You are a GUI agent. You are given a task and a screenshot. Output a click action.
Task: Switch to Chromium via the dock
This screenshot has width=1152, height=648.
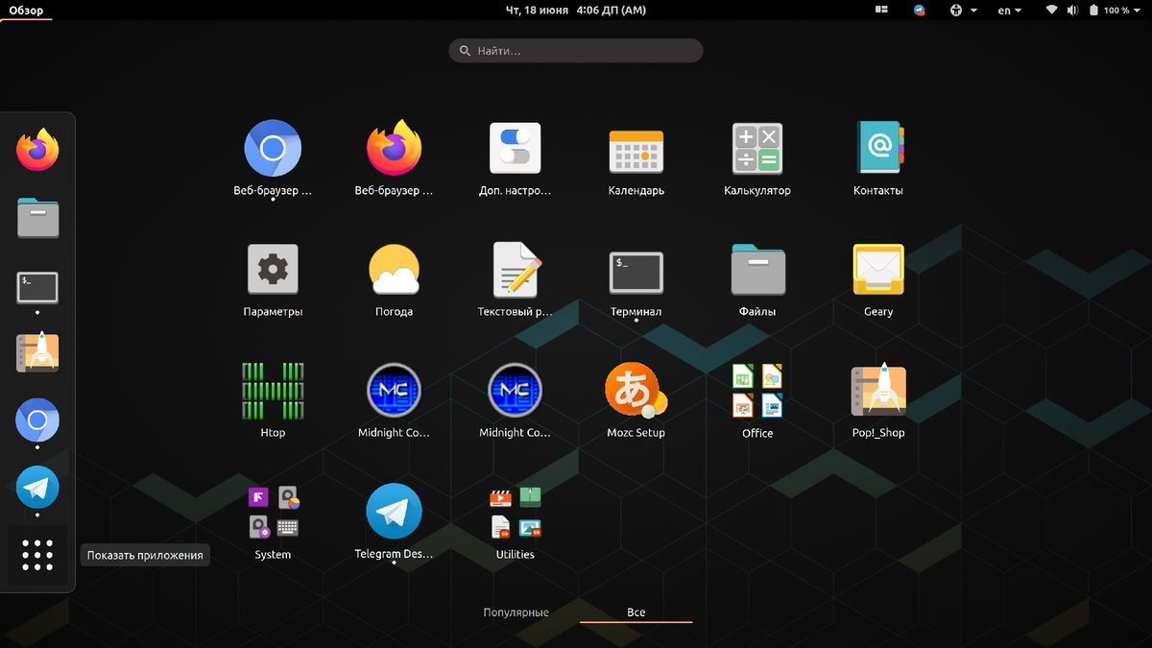37,420
